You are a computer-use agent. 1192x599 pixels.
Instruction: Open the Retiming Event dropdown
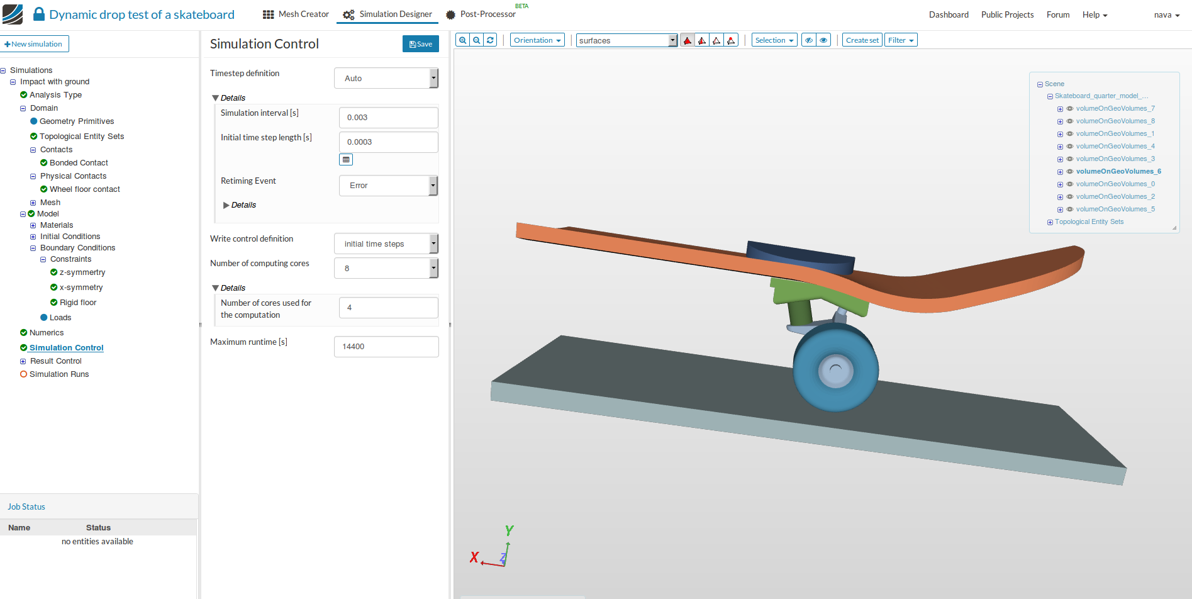389,186
